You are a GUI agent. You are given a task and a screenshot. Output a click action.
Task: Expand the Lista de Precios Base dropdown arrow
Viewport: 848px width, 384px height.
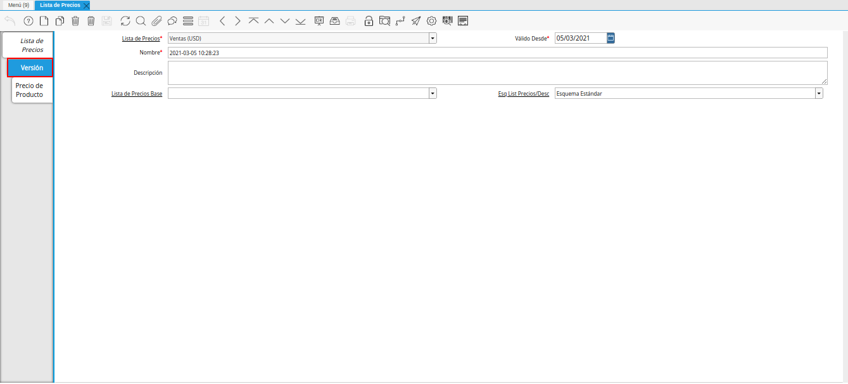tap(433, 93)
